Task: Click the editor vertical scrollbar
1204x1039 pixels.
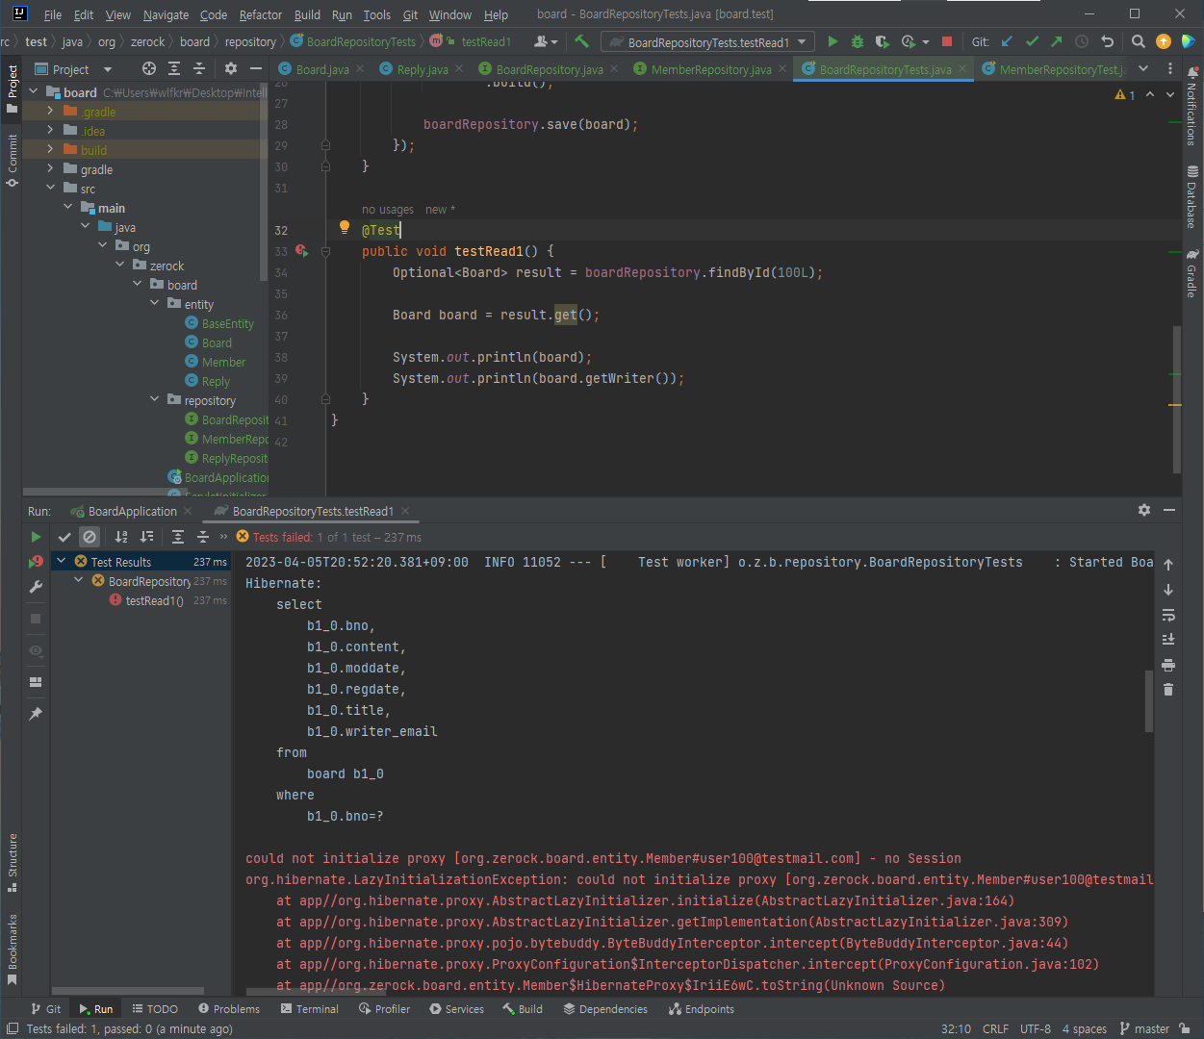Action: tap(1176, 399)
